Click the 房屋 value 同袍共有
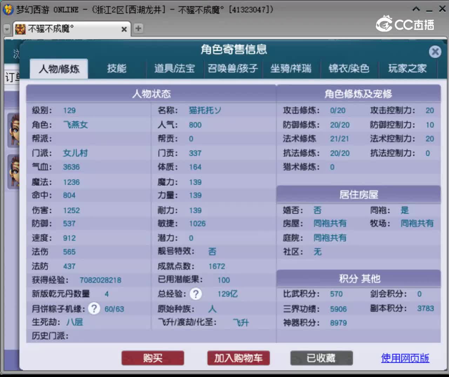The image size is (449, 377). (x=330, y=223)
